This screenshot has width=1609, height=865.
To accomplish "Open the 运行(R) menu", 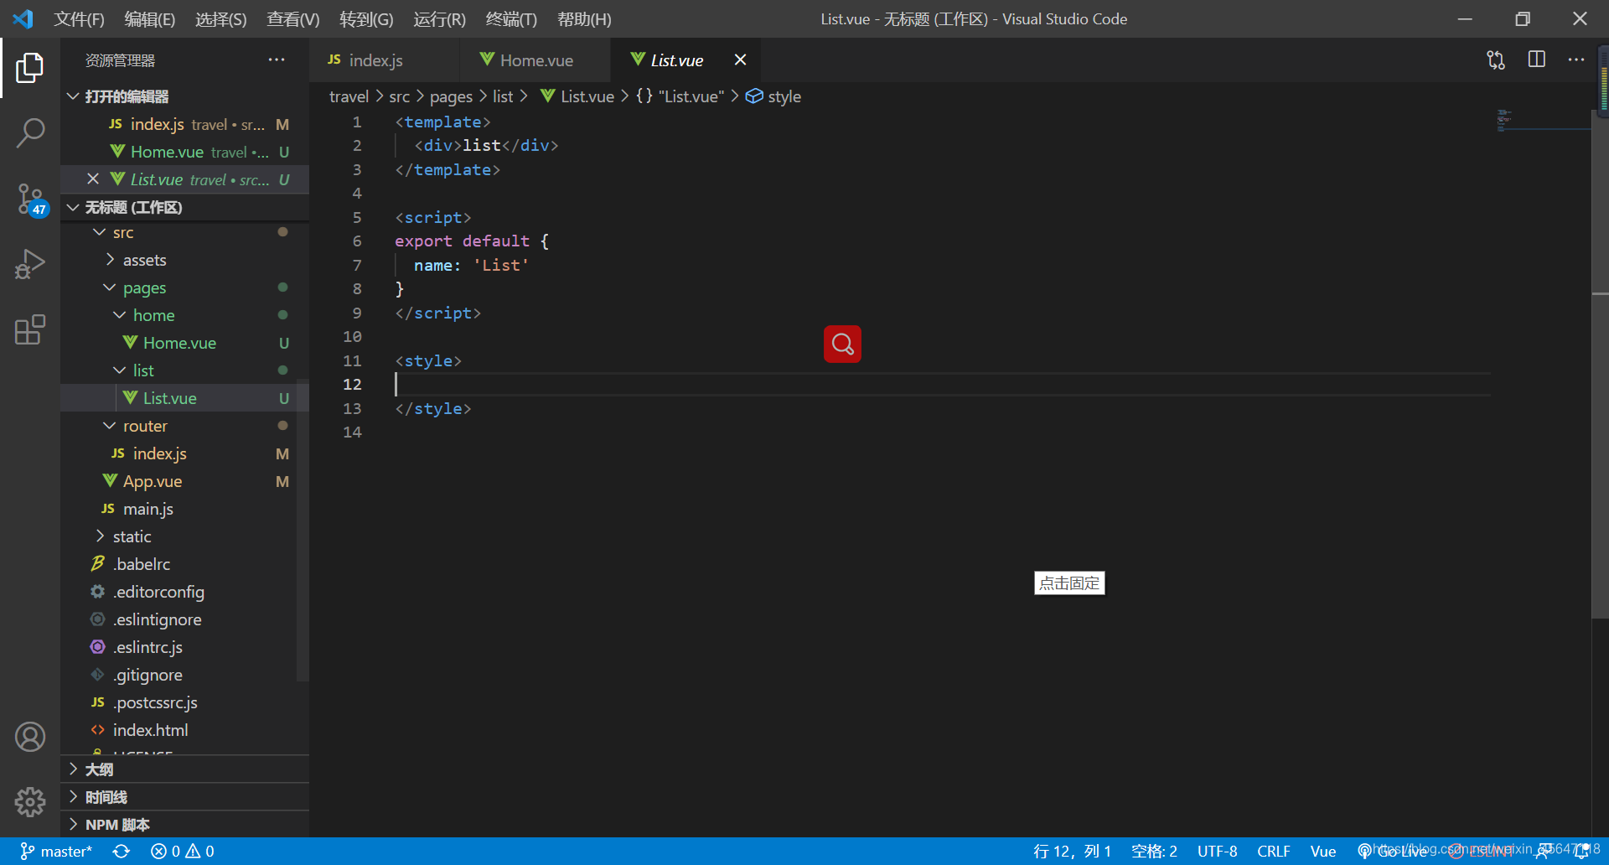I will click(x=439, y=18).
